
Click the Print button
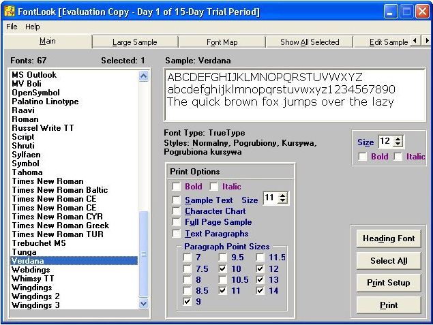pyautogui.click(x=389, y=305)
